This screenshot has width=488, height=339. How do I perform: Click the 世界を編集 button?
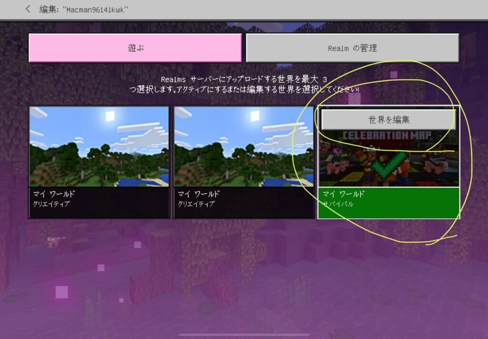coord(388,120)
